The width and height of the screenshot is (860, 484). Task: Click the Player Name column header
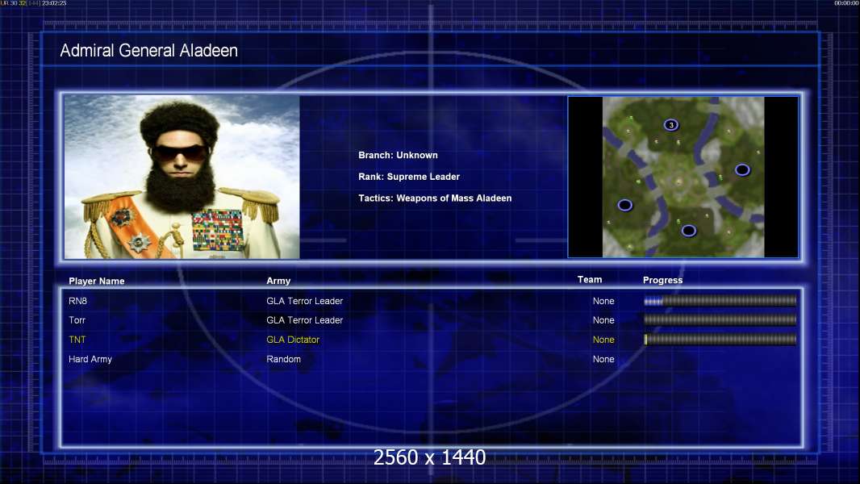point(97,281)
